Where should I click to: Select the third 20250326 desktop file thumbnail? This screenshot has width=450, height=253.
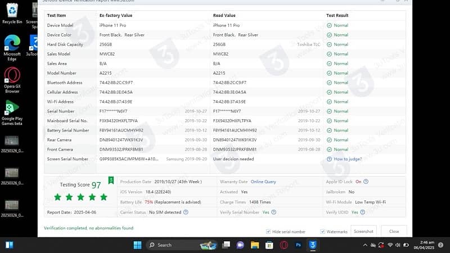coord(12,207)
